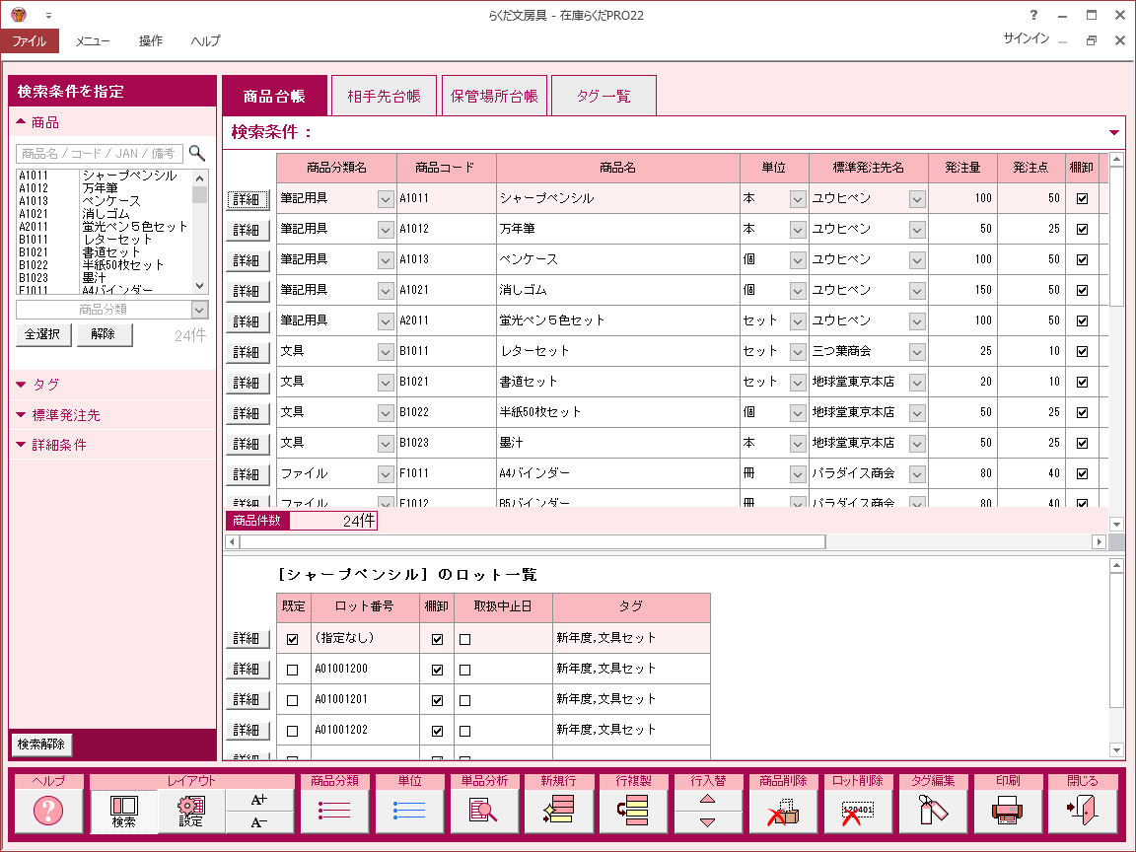This screenshot has height=852, width=1136.
Task: Expand the 標準発注先 search section
Action: (x=113, y=415)
